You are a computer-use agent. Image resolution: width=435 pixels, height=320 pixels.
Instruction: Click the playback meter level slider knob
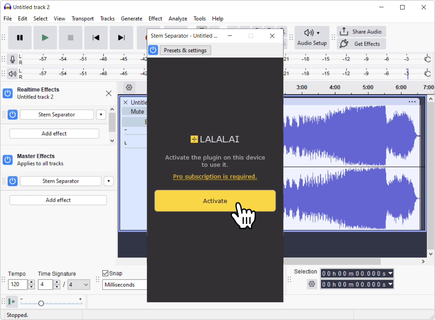click(x=428, y=74)
